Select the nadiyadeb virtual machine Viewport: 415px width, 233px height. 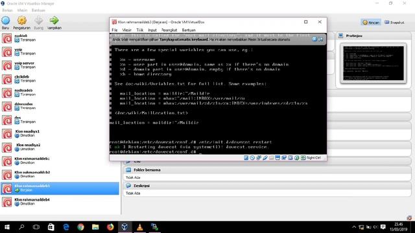point(60,93)
